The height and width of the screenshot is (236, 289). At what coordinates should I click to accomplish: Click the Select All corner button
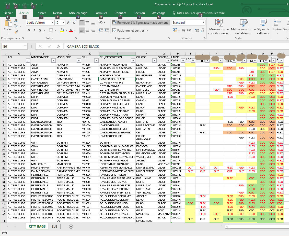[4, 54]
